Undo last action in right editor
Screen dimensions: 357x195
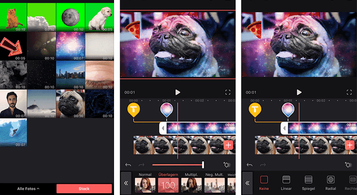tap(249, 165)
